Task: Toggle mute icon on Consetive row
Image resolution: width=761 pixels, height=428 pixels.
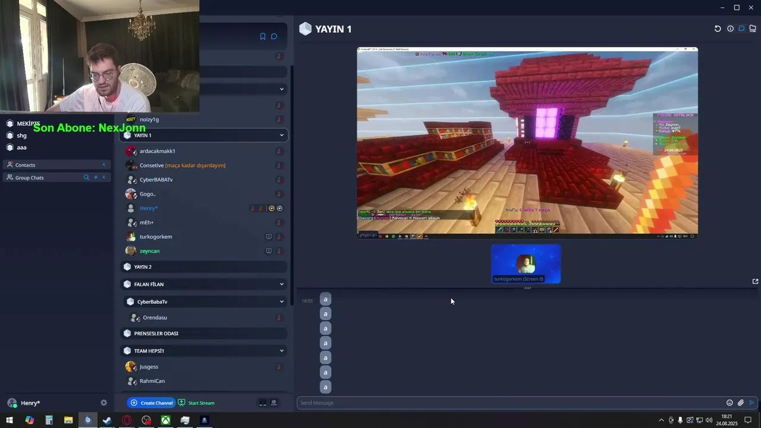Action: click(279, 165)
